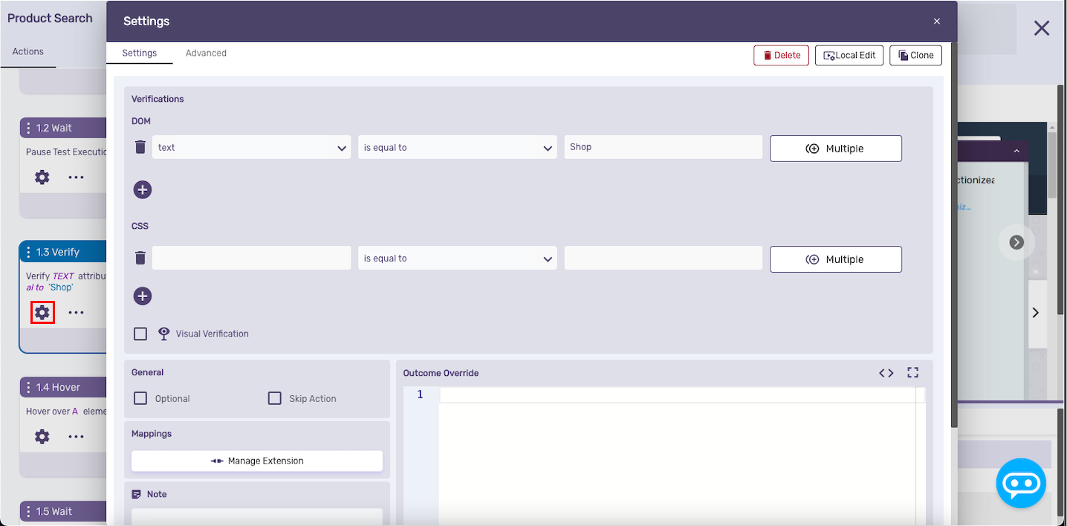Check the Optional checkbox

pyautogui.click(x=140, y=398)
